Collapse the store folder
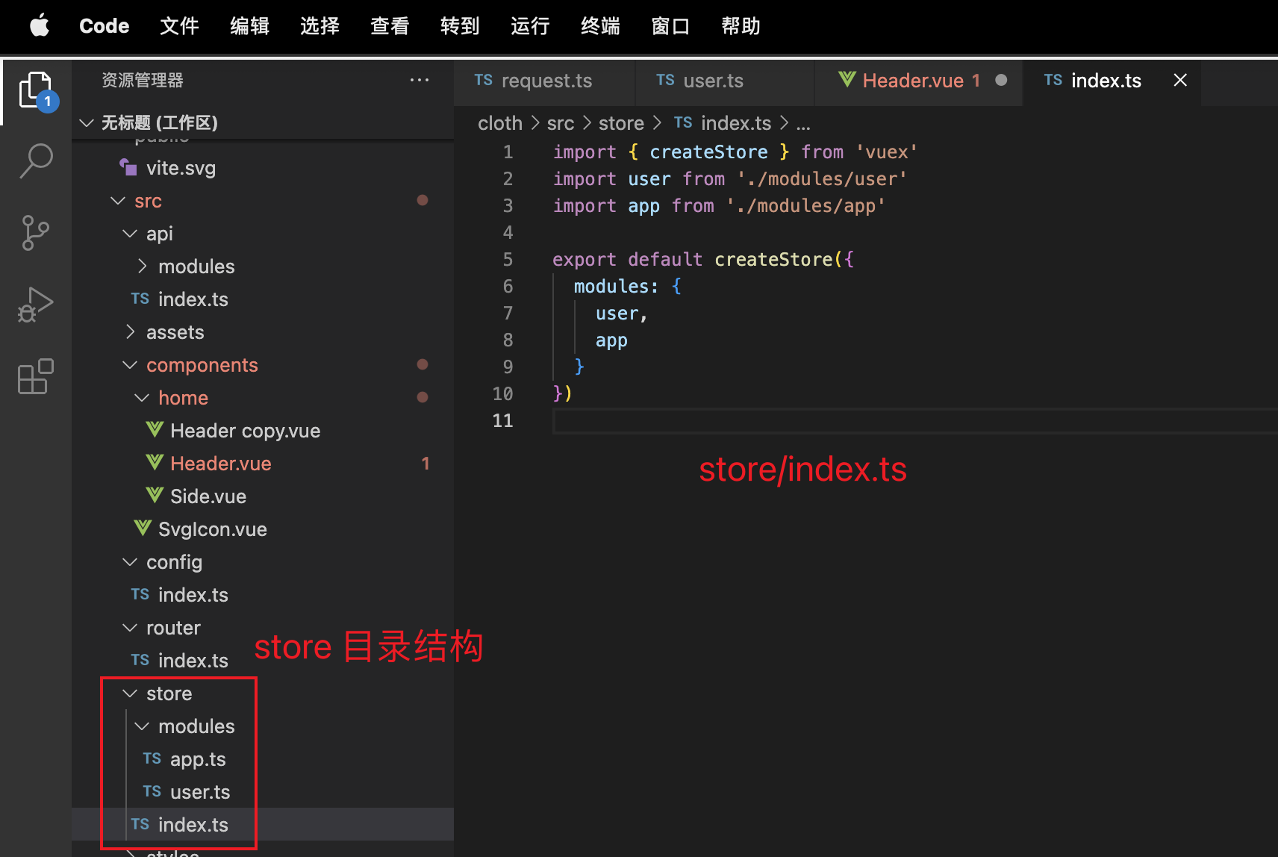This screenshot has width=1278, height=857. [130, 693]
